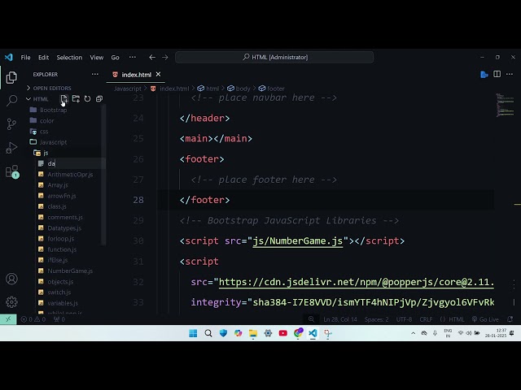Select the index.html tab
Image resolution: width=521 pixels, height=390 pixels.
pos(136,75)
